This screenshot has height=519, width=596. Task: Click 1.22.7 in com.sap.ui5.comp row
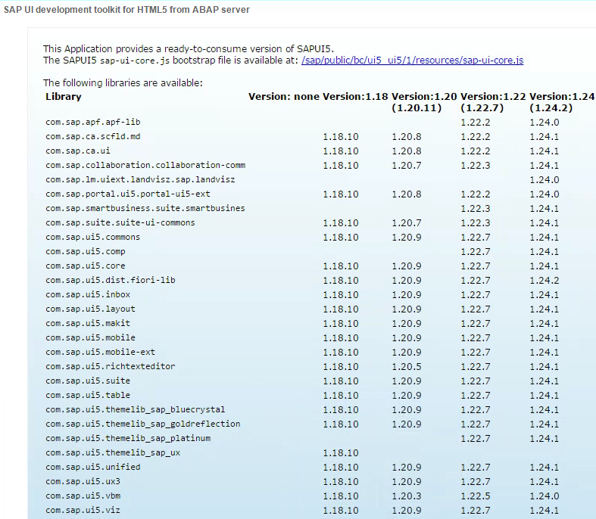(476, 252)
